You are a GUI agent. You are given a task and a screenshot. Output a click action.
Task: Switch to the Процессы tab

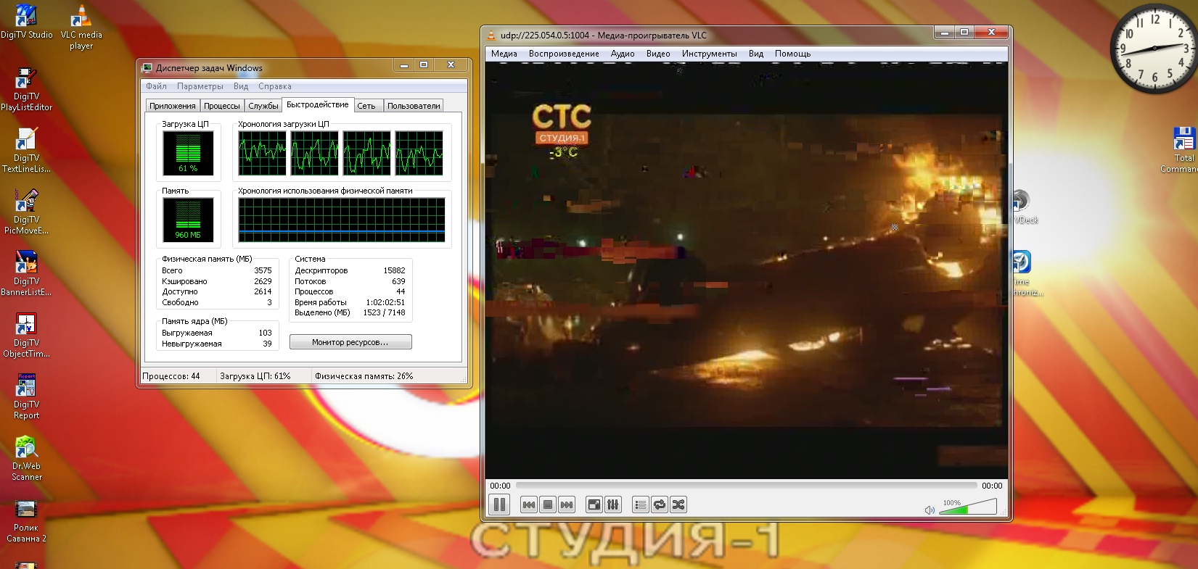(221, 106)
